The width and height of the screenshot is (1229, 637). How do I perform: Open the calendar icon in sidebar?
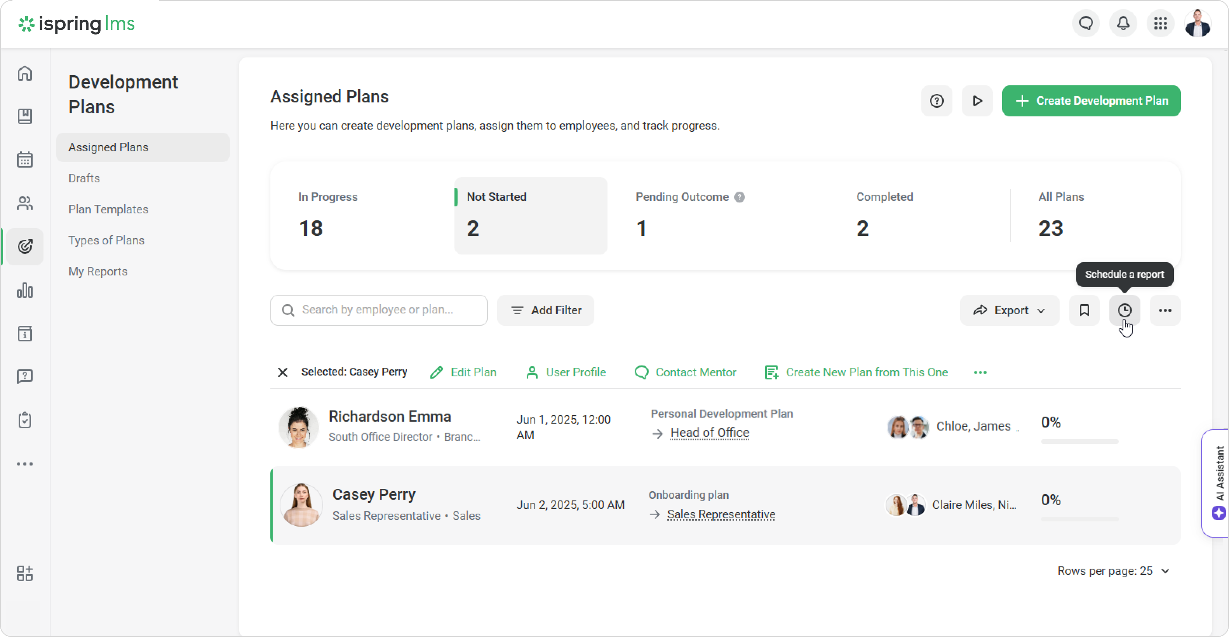pos(25,159)
